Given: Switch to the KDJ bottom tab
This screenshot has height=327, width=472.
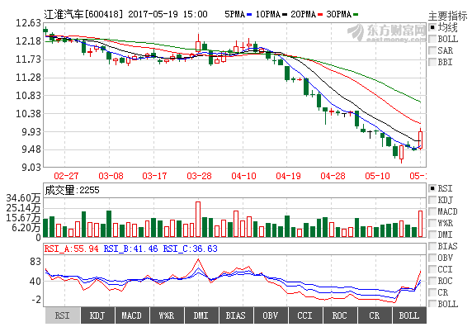Looking at the screenshot, I should (97, 315).
